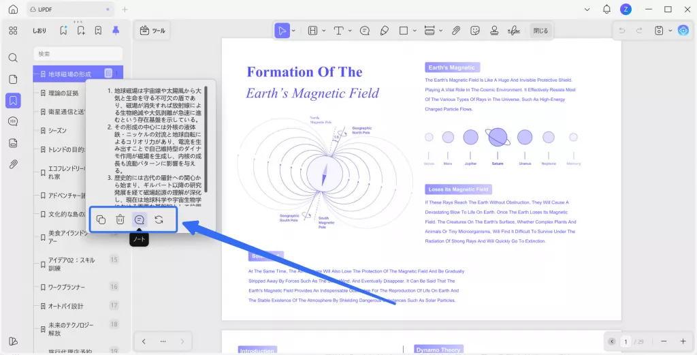Expand the measurement tool dropdown arrow

point(440,31)
